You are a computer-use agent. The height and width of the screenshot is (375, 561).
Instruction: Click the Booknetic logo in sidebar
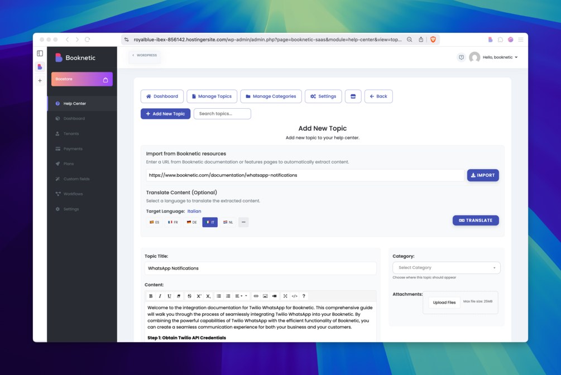[75, 57]
